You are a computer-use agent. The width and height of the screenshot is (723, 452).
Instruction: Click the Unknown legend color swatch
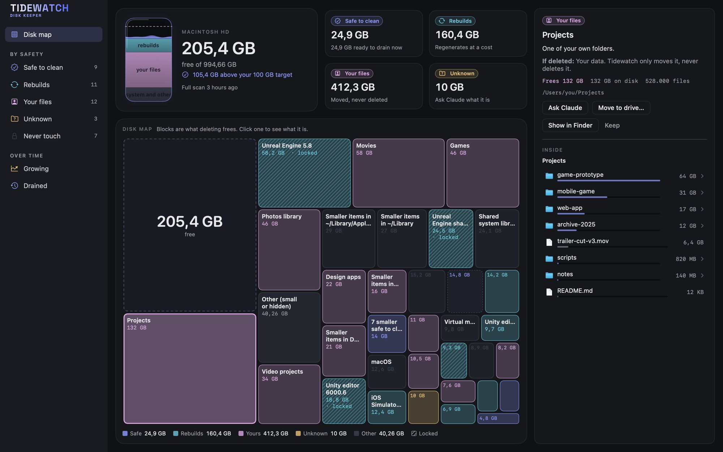(298, 433)
